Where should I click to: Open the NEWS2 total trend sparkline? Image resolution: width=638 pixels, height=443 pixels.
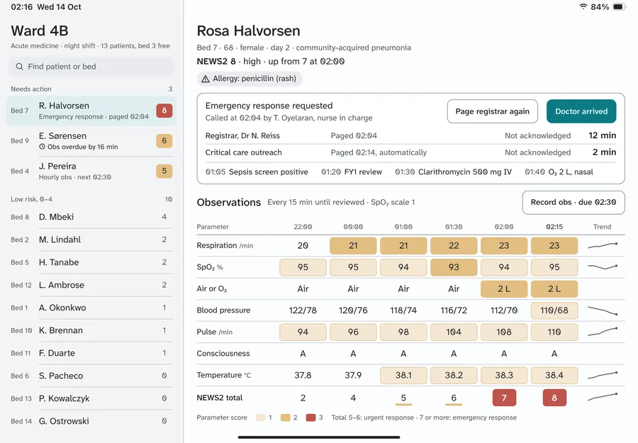(x=603, y=397)
